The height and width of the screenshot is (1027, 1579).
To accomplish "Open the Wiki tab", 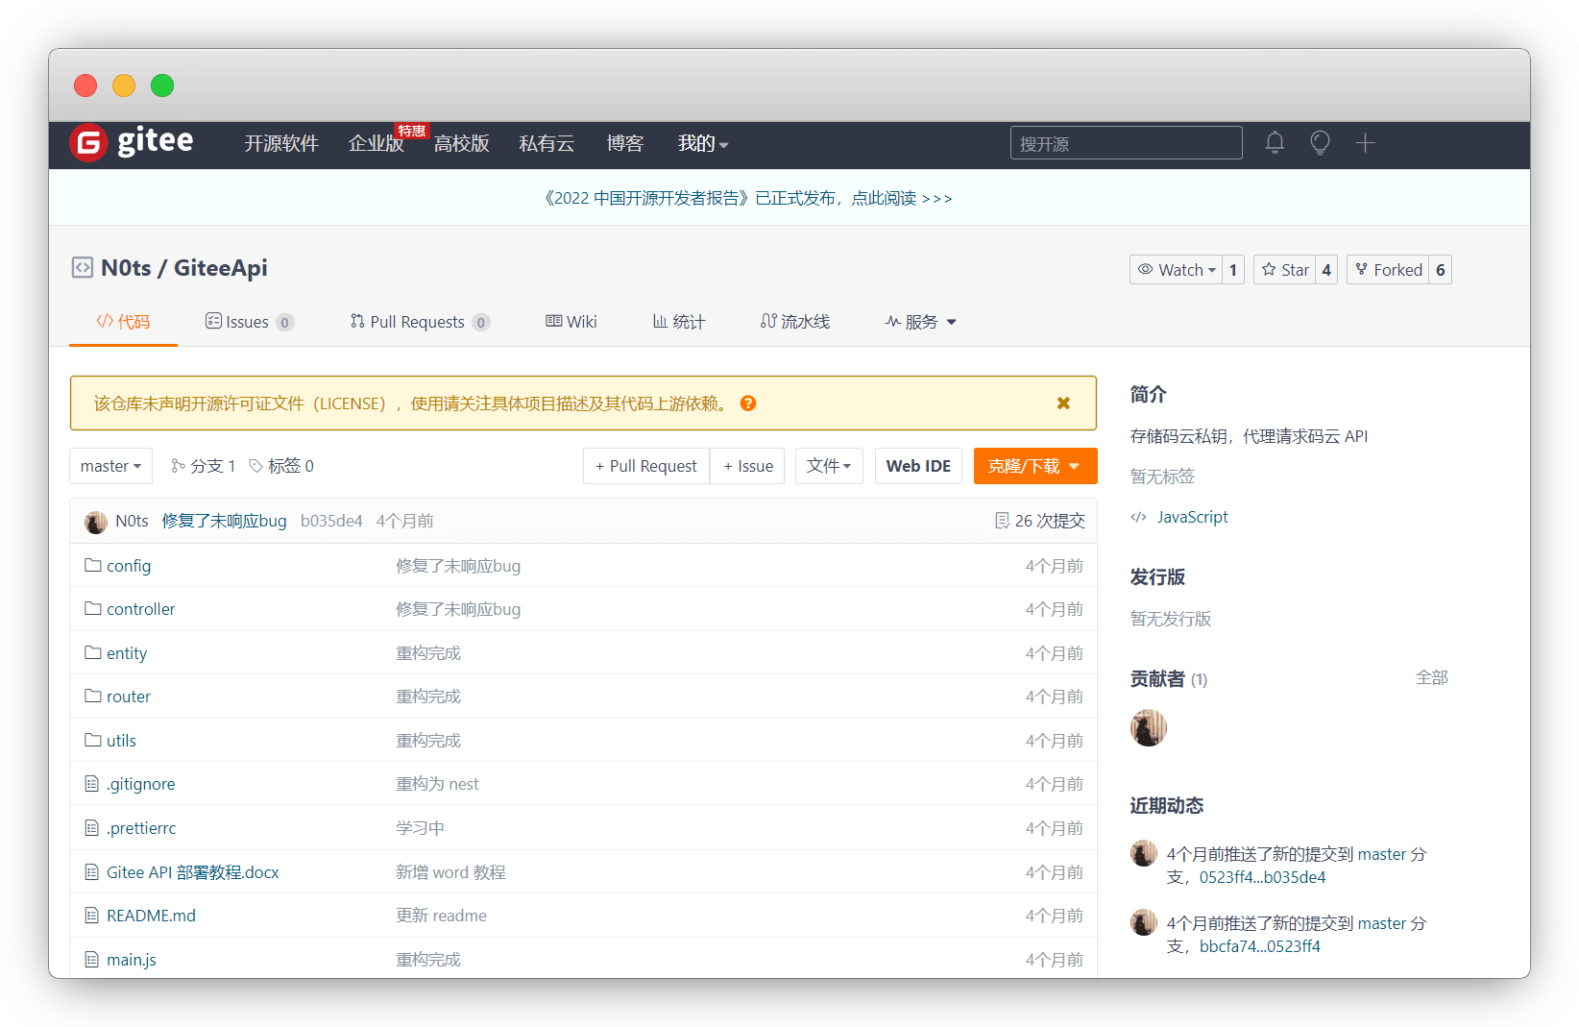I will (571, 322).
